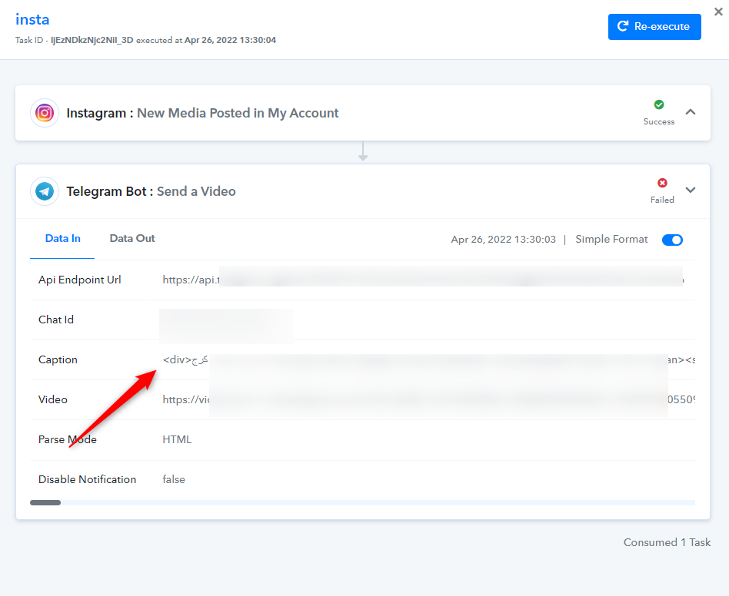Click the red Failed status icon

(662, 183)
